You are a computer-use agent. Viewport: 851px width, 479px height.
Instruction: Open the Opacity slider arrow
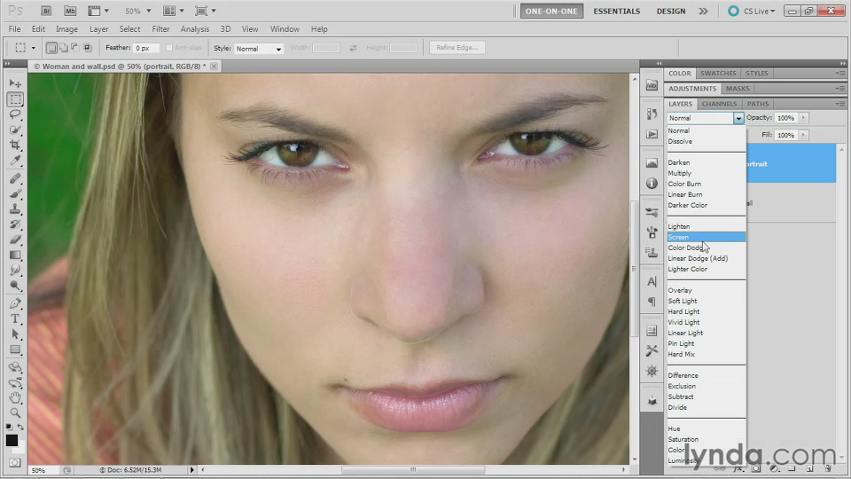[804, 118]
